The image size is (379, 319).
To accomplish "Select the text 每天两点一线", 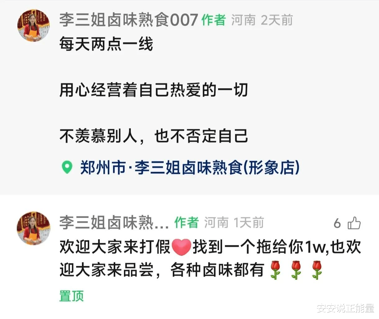I will click(x=106, y=44).
